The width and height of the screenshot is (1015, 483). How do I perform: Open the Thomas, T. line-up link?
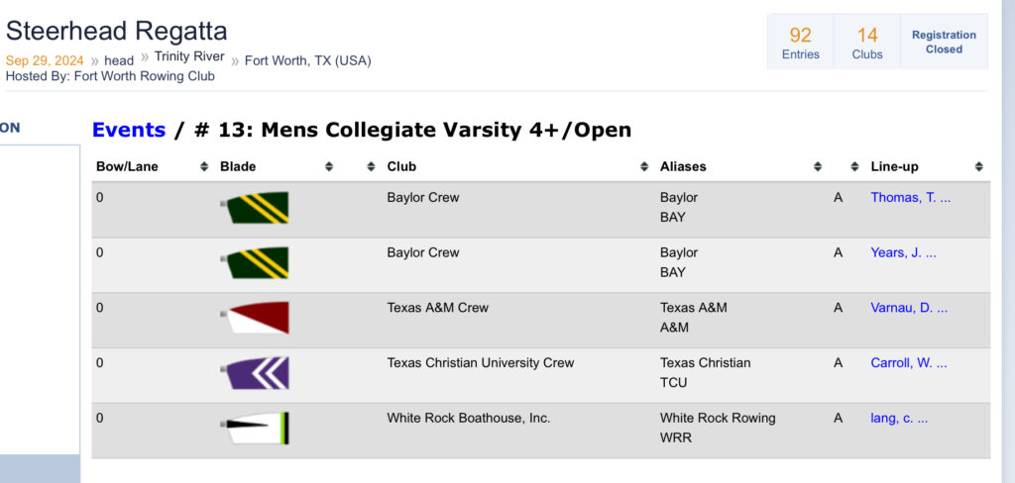point(910,198)
